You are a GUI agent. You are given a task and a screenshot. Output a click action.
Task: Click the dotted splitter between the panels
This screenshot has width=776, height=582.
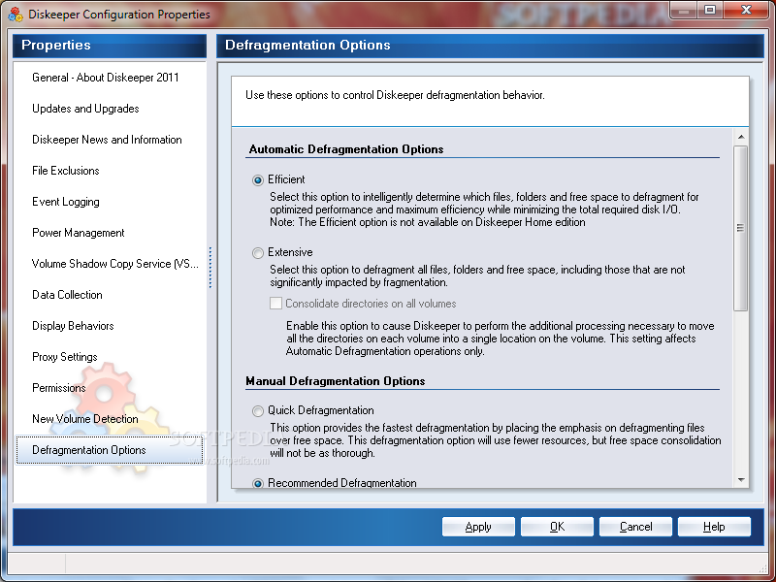click(x=210, y=268)
